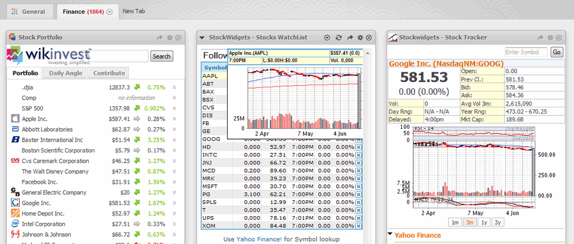
Task: Open Stock Portfolio widget settings gear
Action: 170,37
